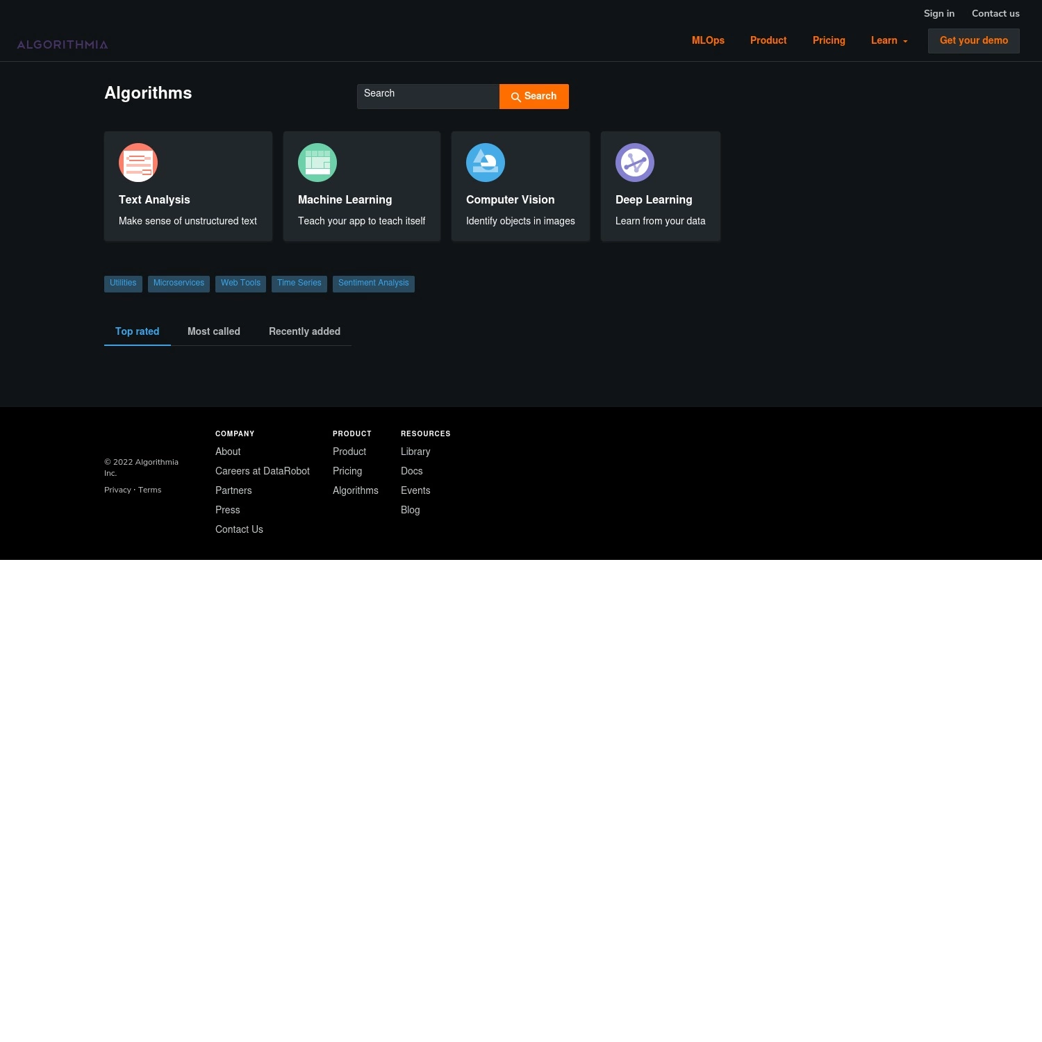Open the Deep Learning card title
The image size is (1042, 1042).
(x=654, y=199)
